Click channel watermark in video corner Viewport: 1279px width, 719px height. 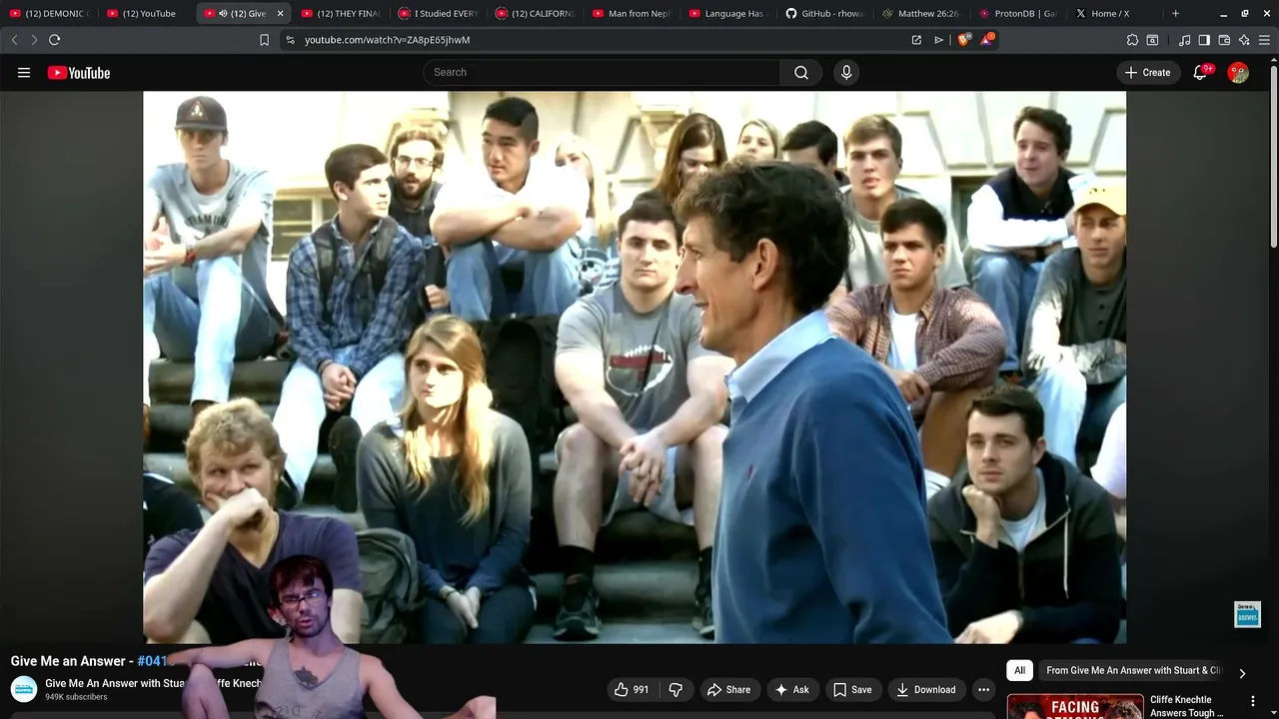(x=1248, y=614)
